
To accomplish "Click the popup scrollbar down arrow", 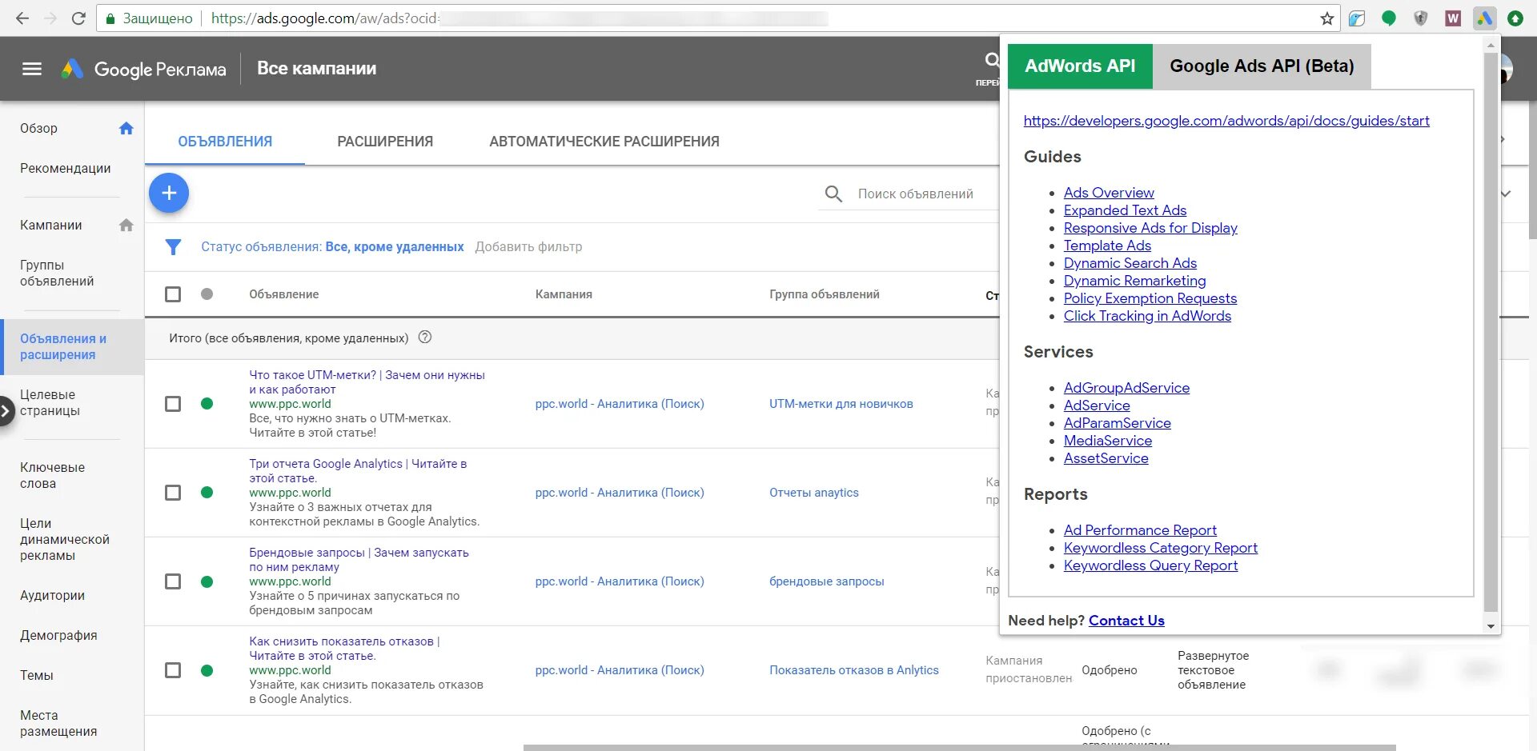I will [x=1491, y=626].
